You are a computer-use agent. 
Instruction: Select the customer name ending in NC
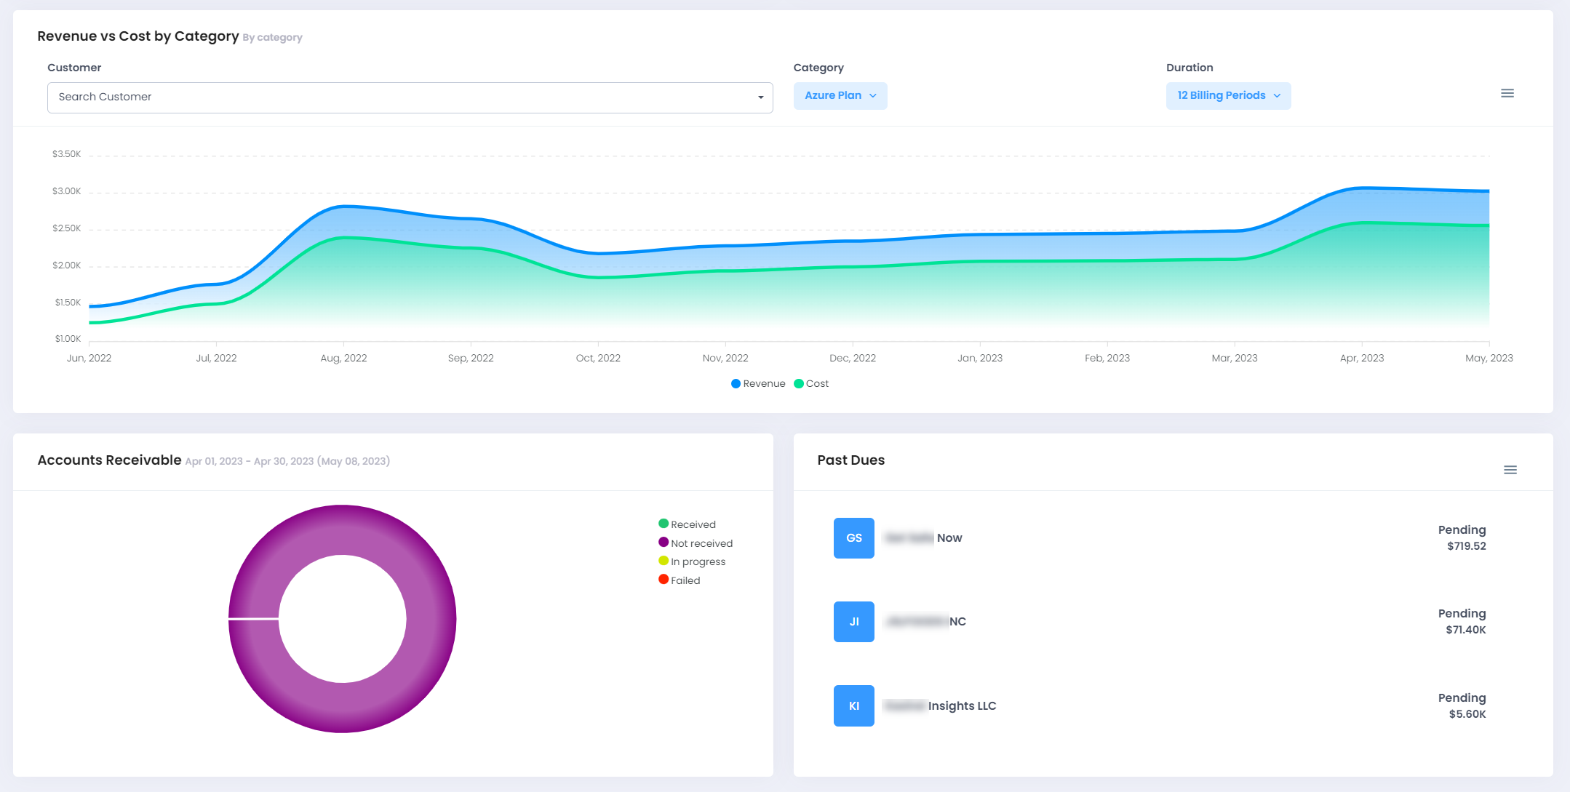tap(925, 622)
